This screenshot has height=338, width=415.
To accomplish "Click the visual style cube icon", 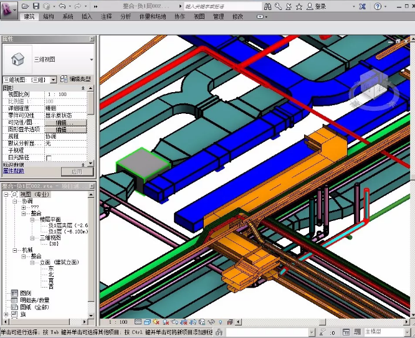I will click(x=147, y=322).
